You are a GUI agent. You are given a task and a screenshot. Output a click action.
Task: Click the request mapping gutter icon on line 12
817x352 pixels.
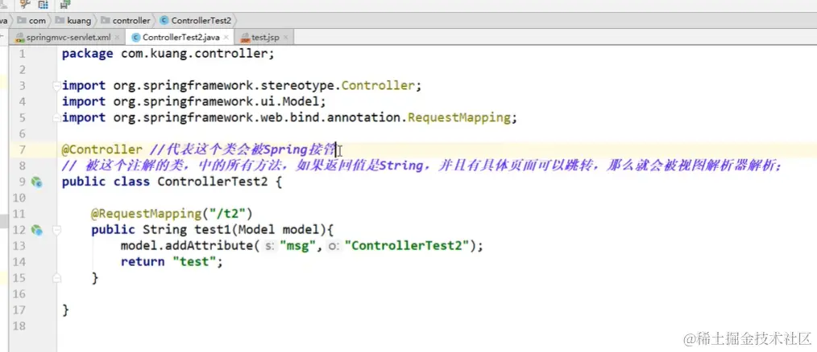click(36, 230)
